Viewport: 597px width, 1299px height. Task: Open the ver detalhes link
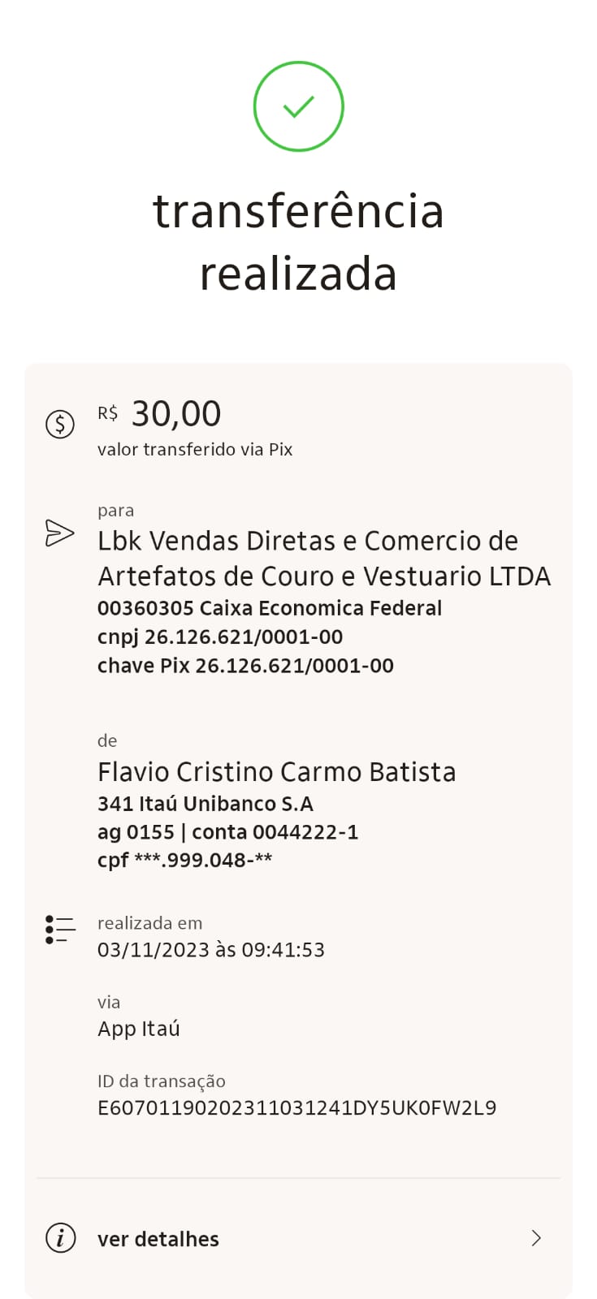coord(158,1239)
